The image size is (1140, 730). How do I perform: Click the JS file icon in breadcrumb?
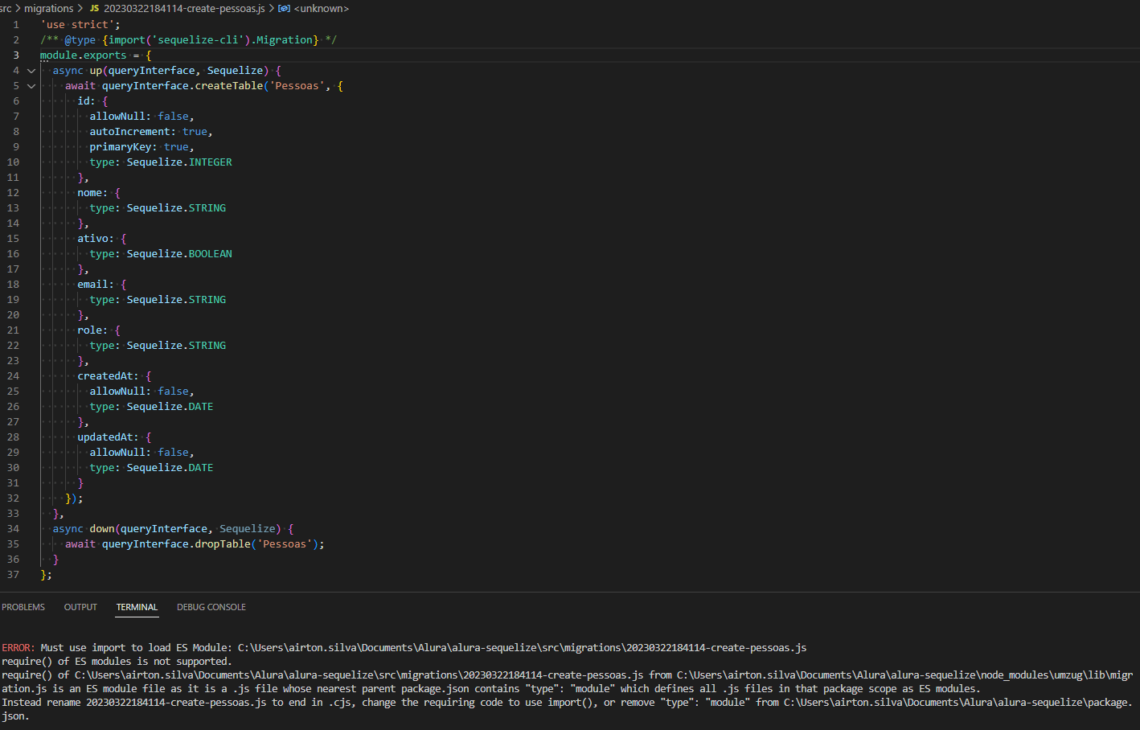click(x=94, y=8)
